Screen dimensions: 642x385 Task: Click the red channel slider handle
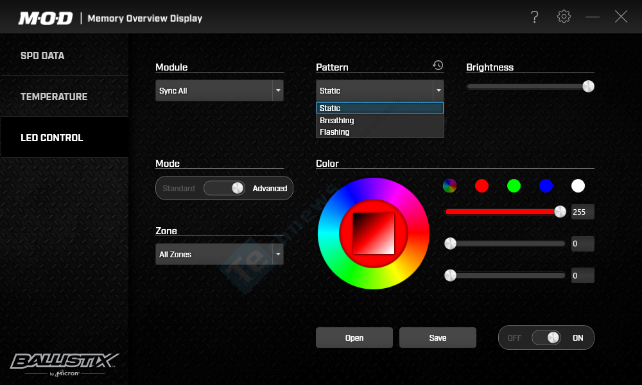(x=560, y=212)
